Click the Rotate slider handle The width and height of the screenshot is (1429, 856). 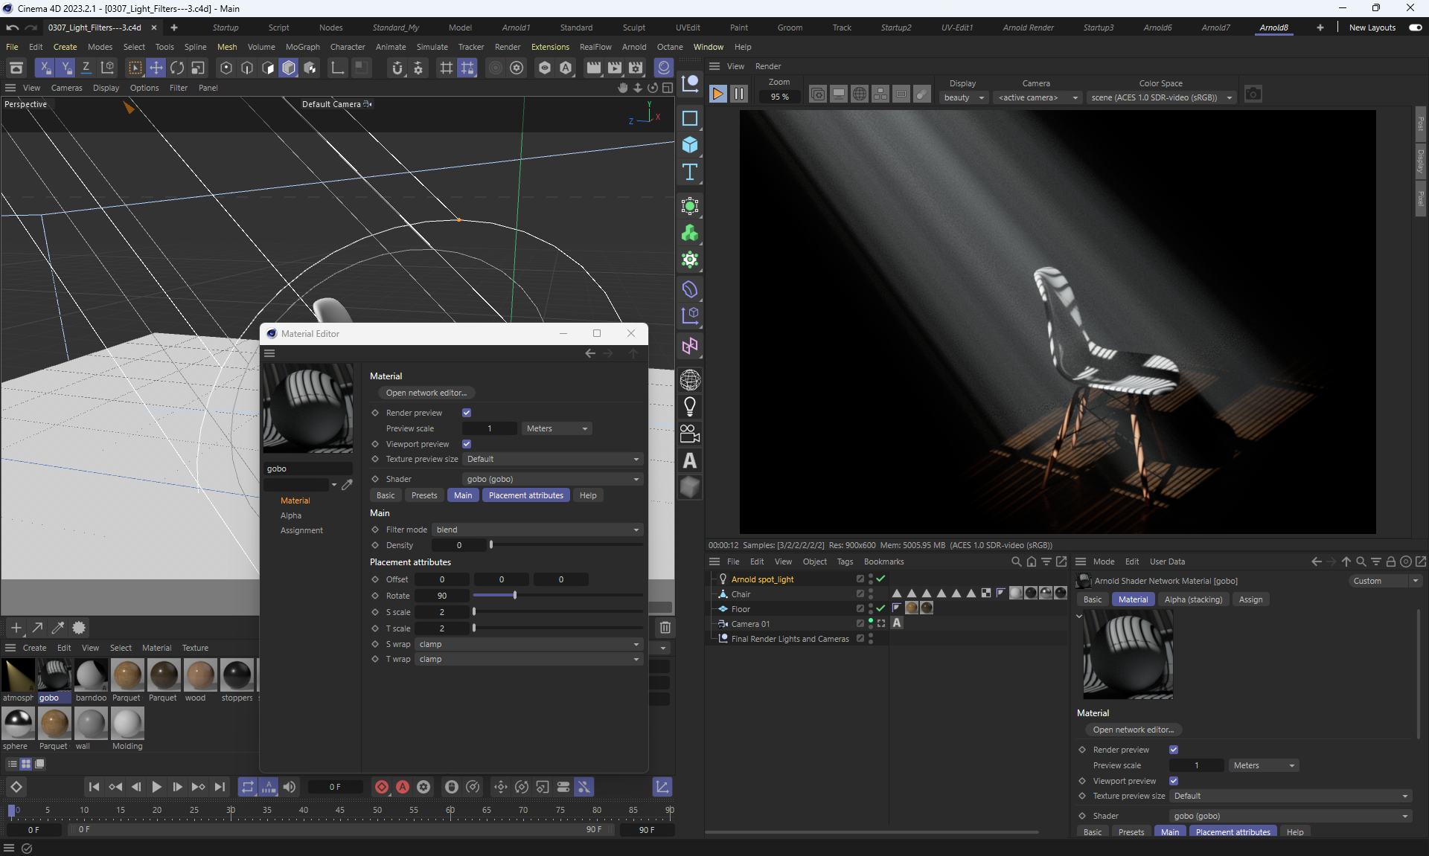tap(514, 596)
